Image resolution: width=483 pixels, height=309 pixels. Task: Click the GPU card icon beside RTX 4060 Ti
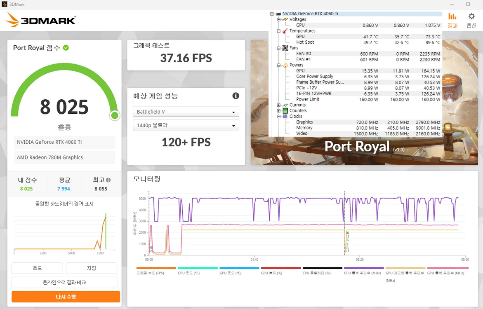[278, 14]
